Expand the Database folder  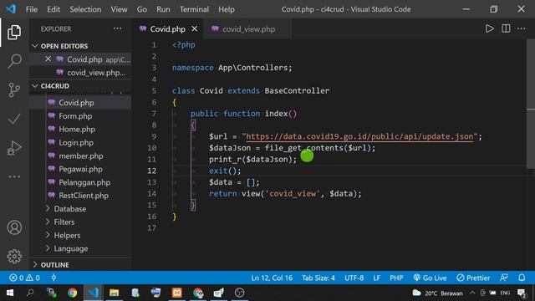[70, 209]
